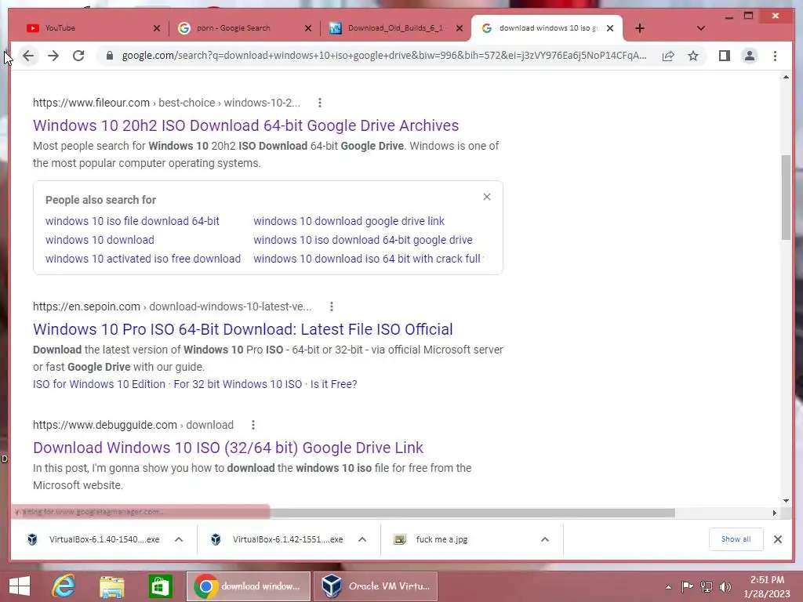Jump to ISO for Windows 10 Edition

click(99, 384)
